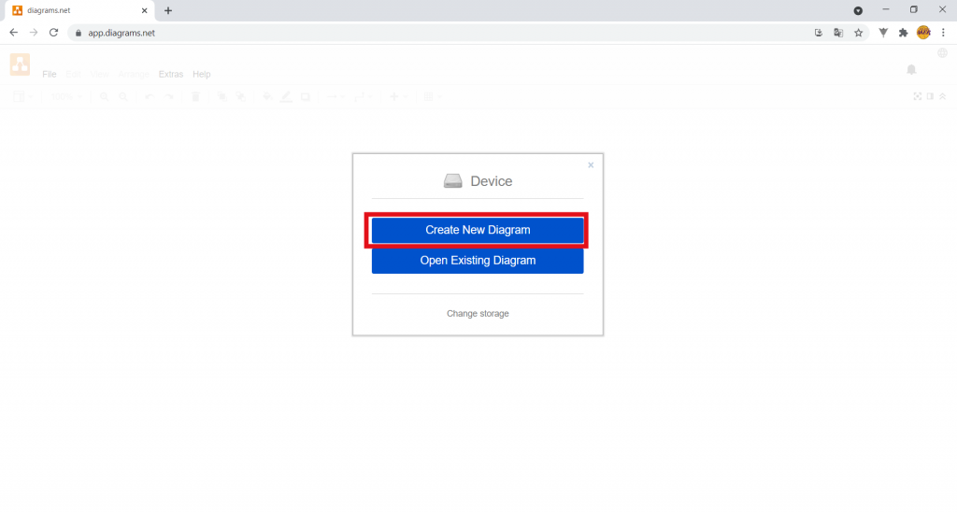Click the language globe icon

[x=942, y=53]
